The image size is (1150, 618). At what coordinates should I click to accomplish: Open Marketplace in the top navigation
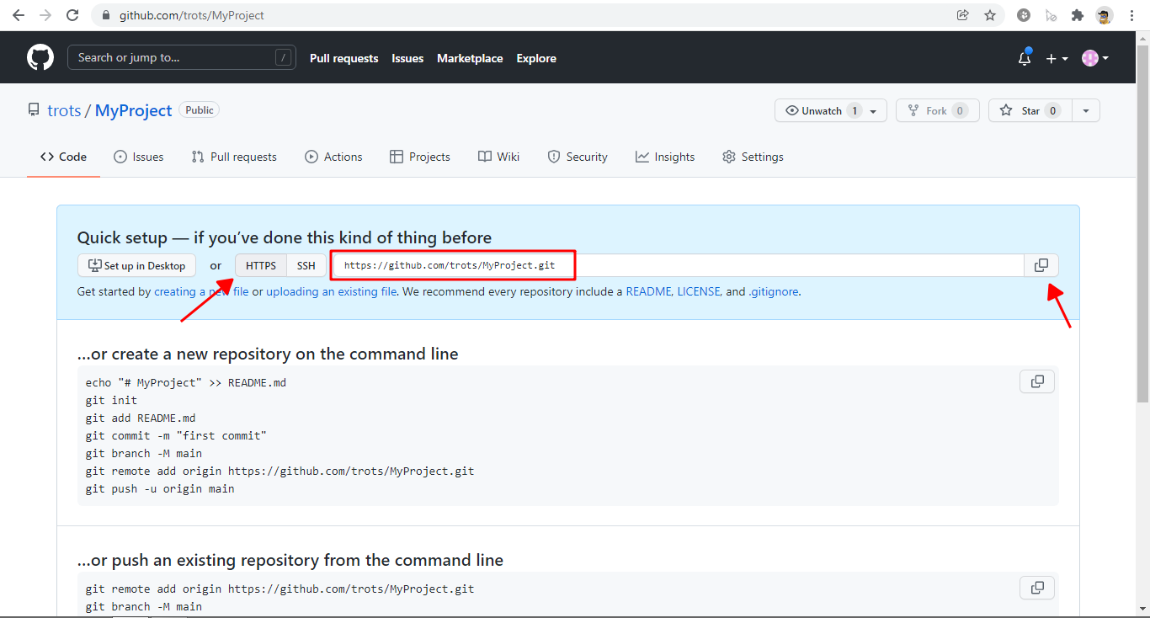[470, 58]
